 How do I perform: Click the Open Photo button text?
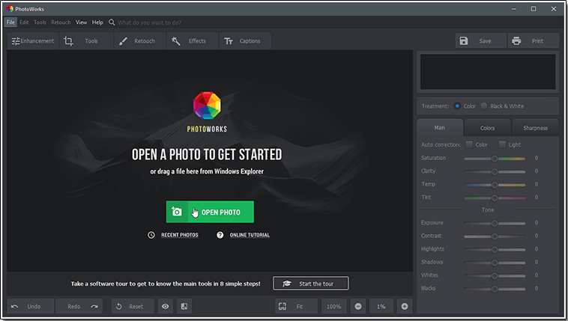pos(221,213)
